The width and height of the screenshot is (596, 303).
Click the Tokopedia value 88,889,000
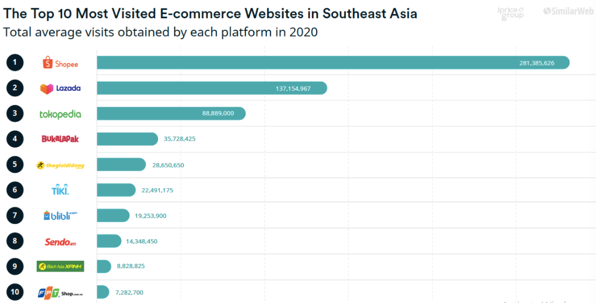(x=218, y=113)
